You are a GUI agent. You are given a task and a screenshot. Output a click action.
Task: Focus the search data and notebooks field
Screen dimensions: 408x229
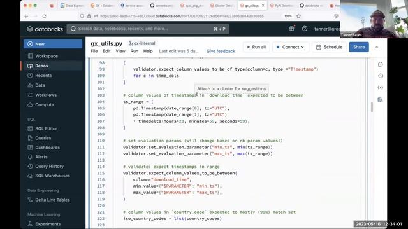click(148, 29)
